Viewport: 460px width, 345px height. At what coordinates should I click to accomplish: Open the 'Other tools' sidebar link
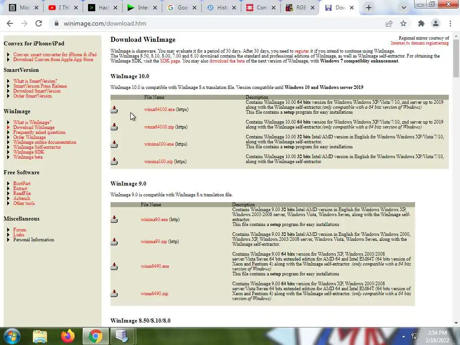(x=24, y=203)
